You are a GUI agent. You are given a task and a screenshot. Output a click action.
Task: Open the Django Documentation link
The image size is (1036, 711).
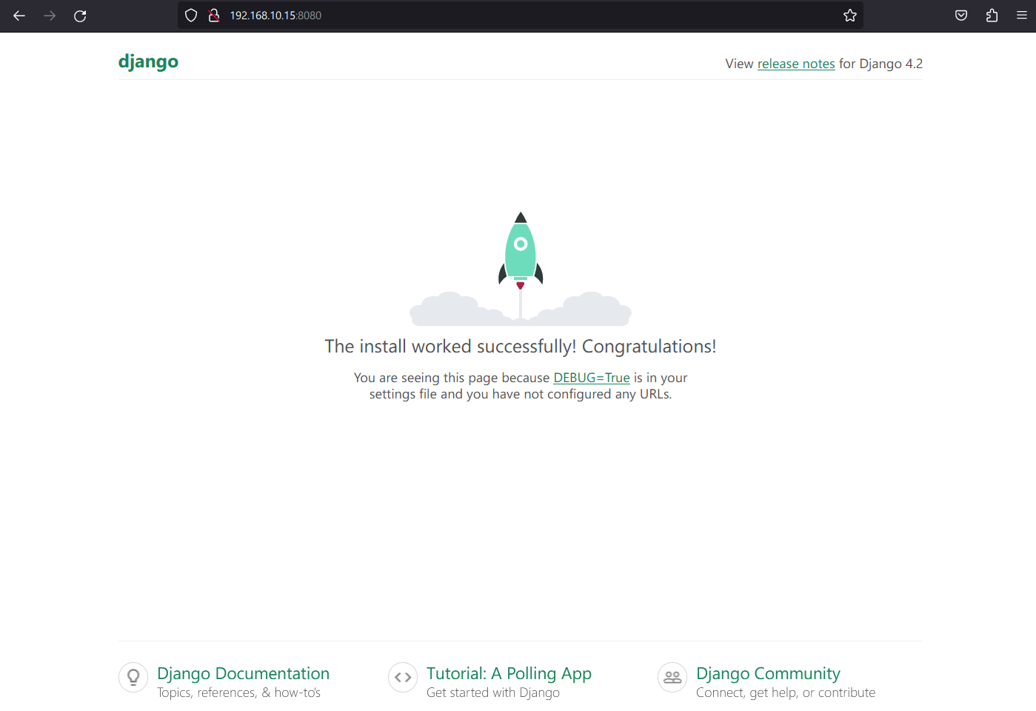point(243,673)
